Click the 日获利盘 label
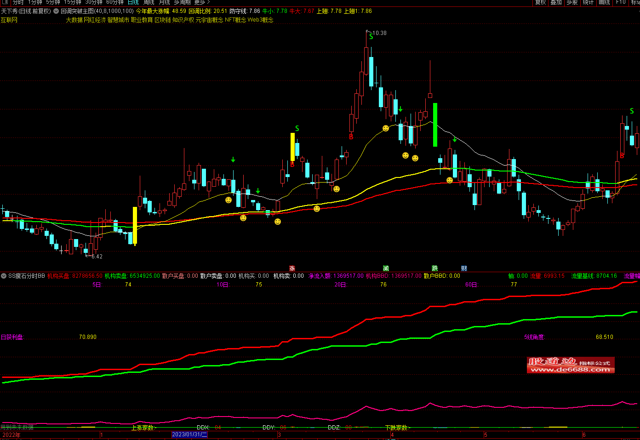Screen dimensions: 640x440 [x=12, y=337]
